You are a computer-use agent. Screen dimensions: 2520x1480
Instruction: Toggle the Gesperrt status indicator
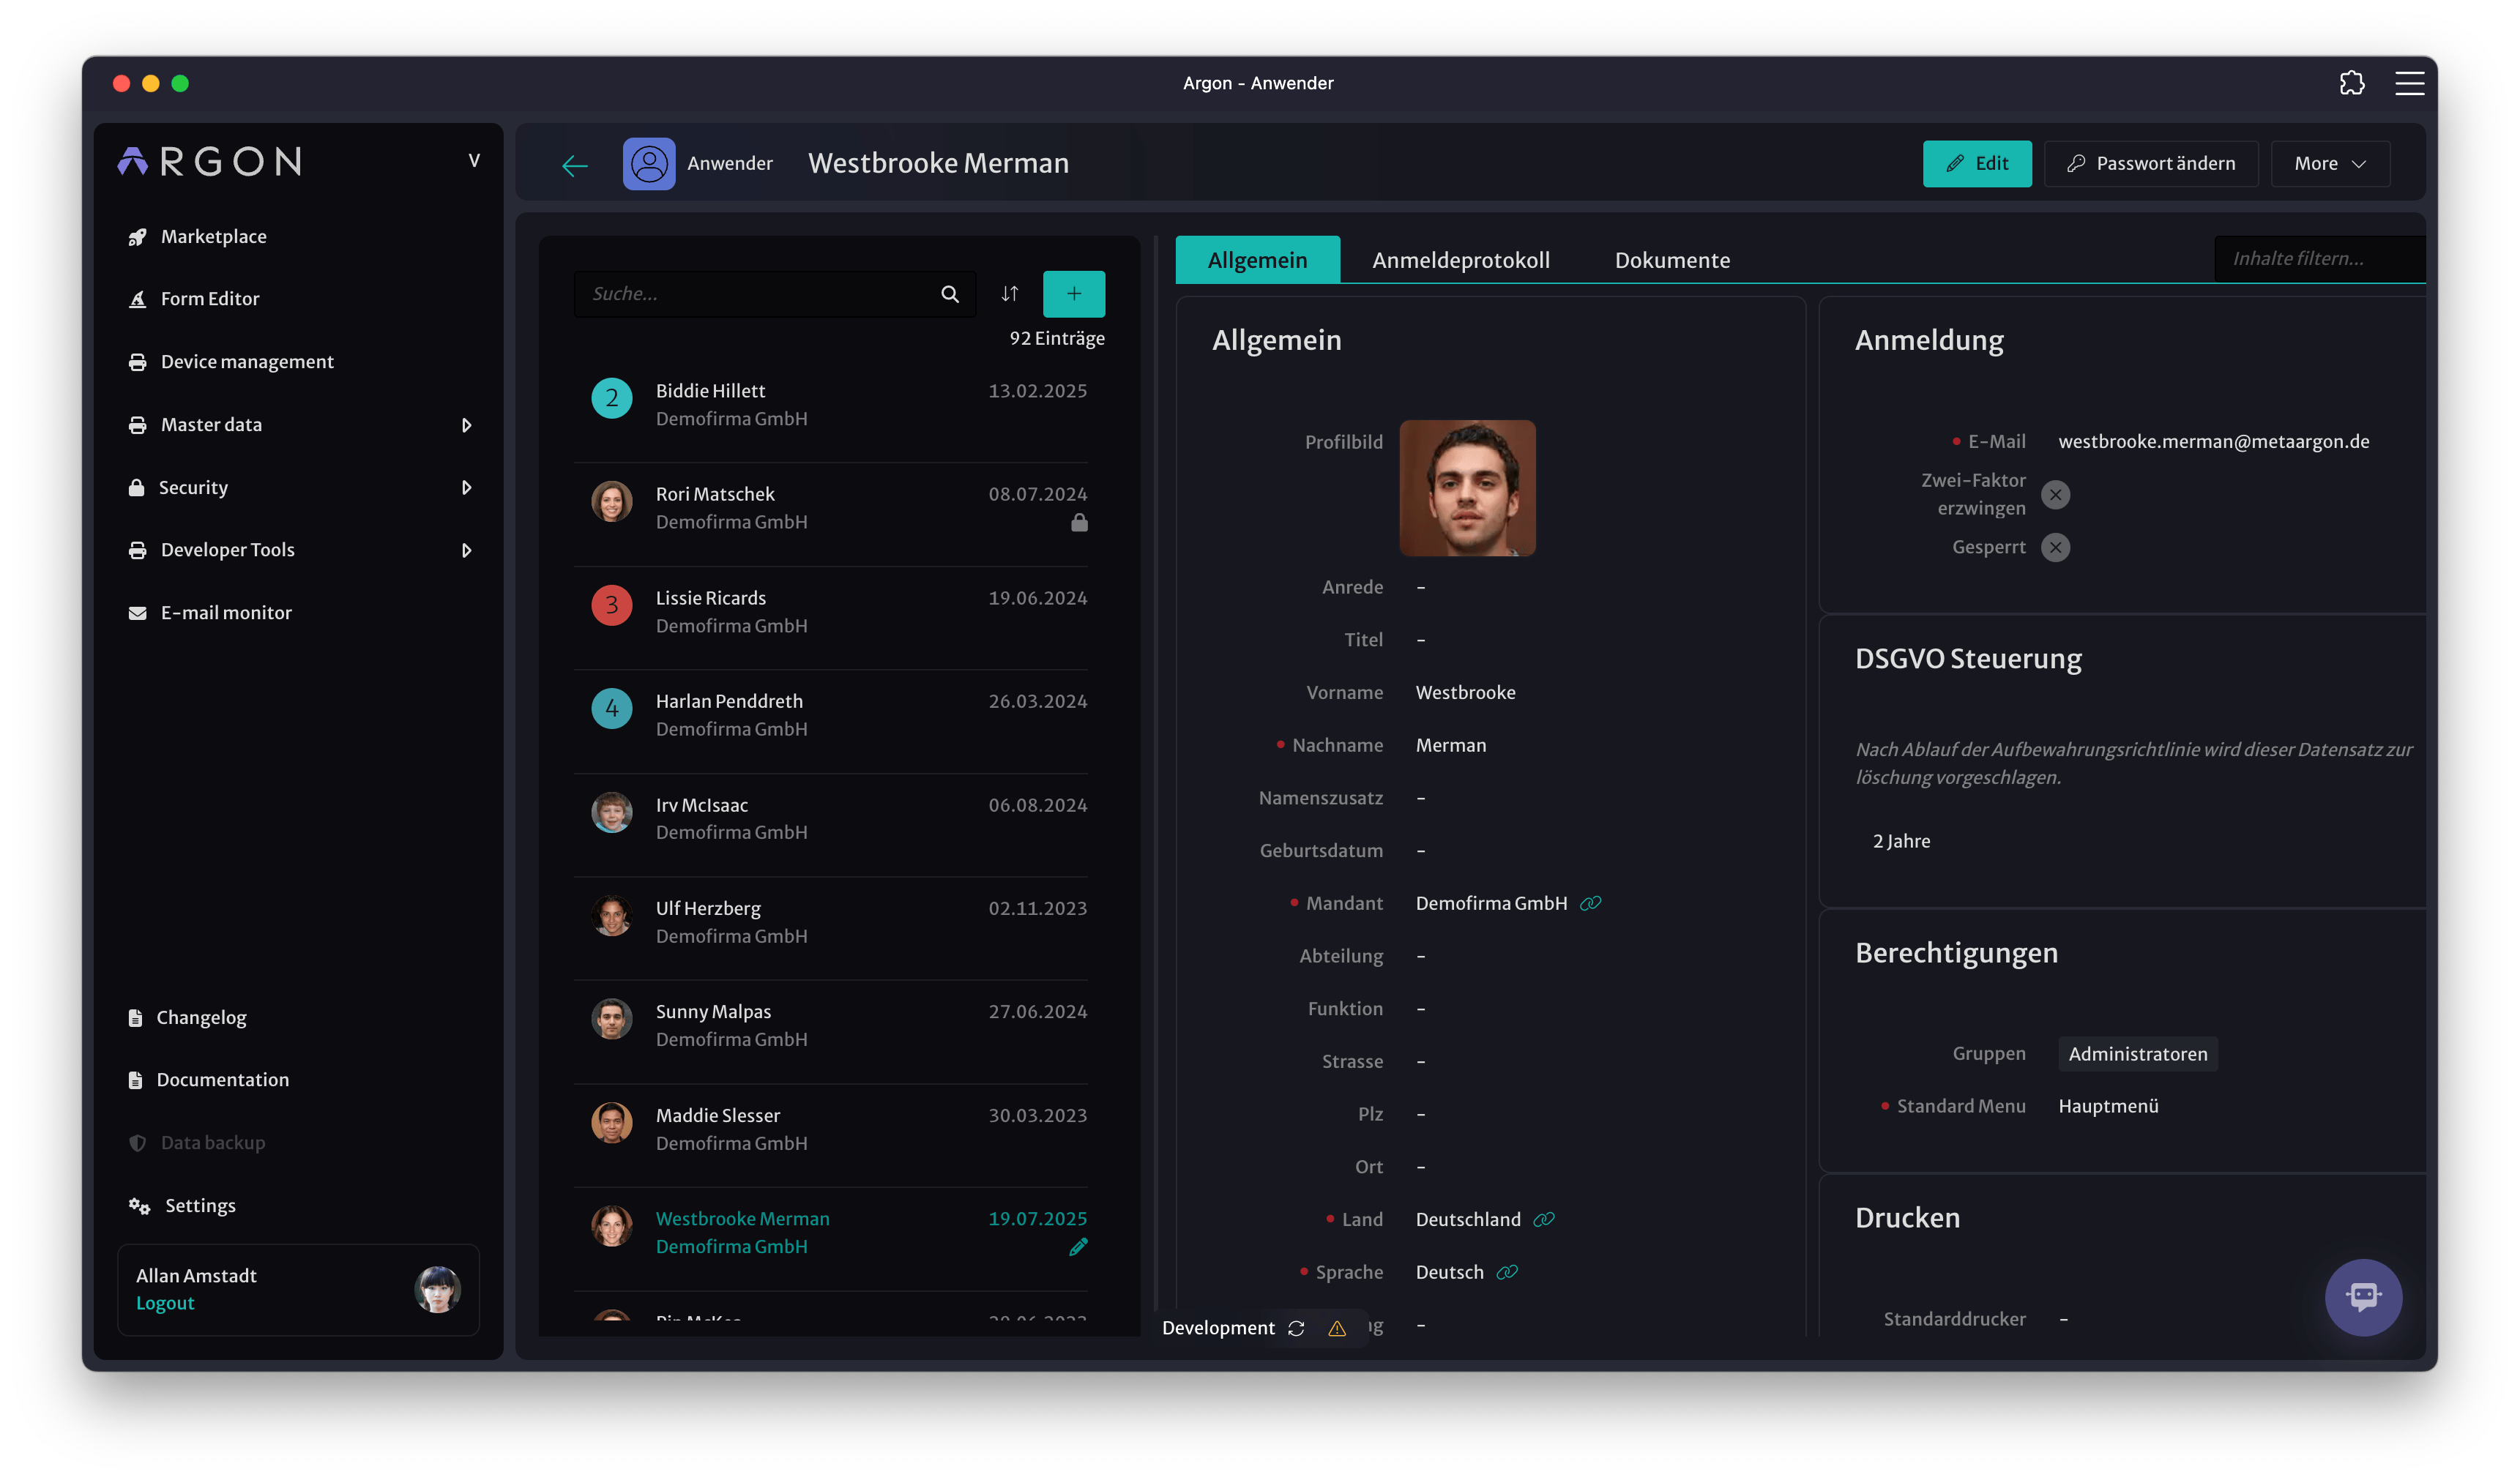click(2054, 548)
